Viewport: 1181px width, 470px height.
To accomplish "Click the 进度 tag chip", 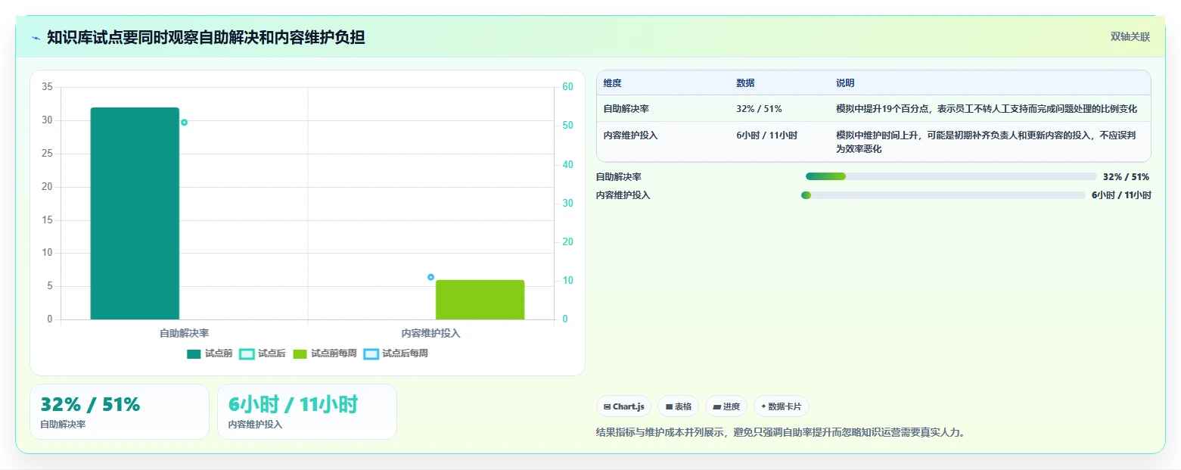I will coord(726,406).
